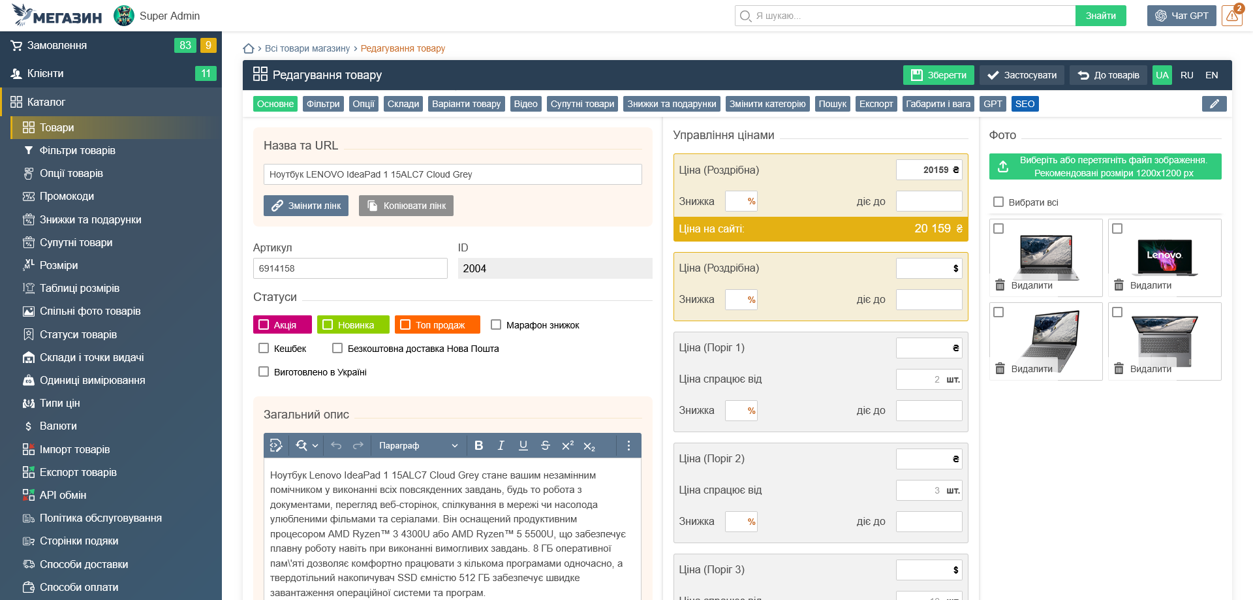Image resolution: width=1253 pixels, height=600 pixels.
Task: Select the Lenovo logo photo checkbox
Action: coord(1117,229)
